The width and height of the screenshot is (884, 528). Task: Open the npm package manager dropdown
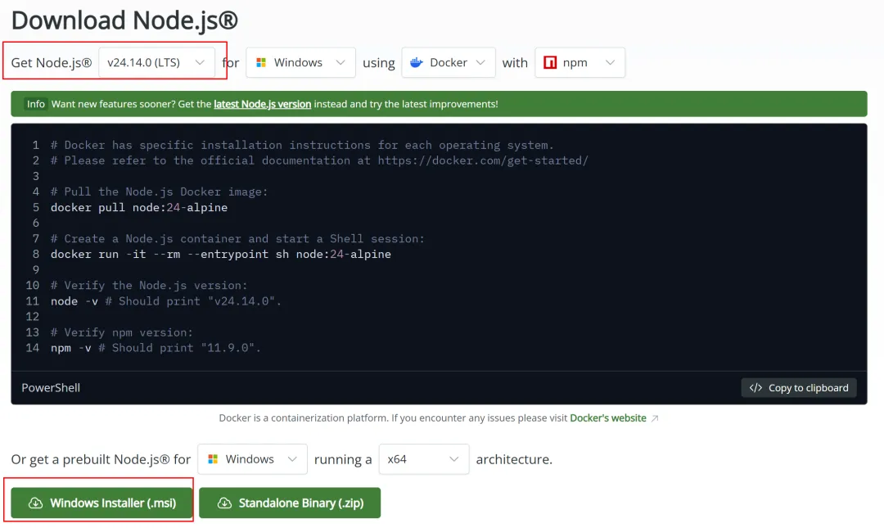[580, 62]
